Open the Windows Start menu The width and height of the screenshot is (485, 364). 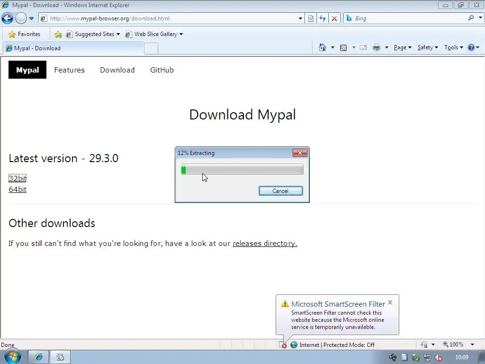pyautogui.click(x=12, y=356)
